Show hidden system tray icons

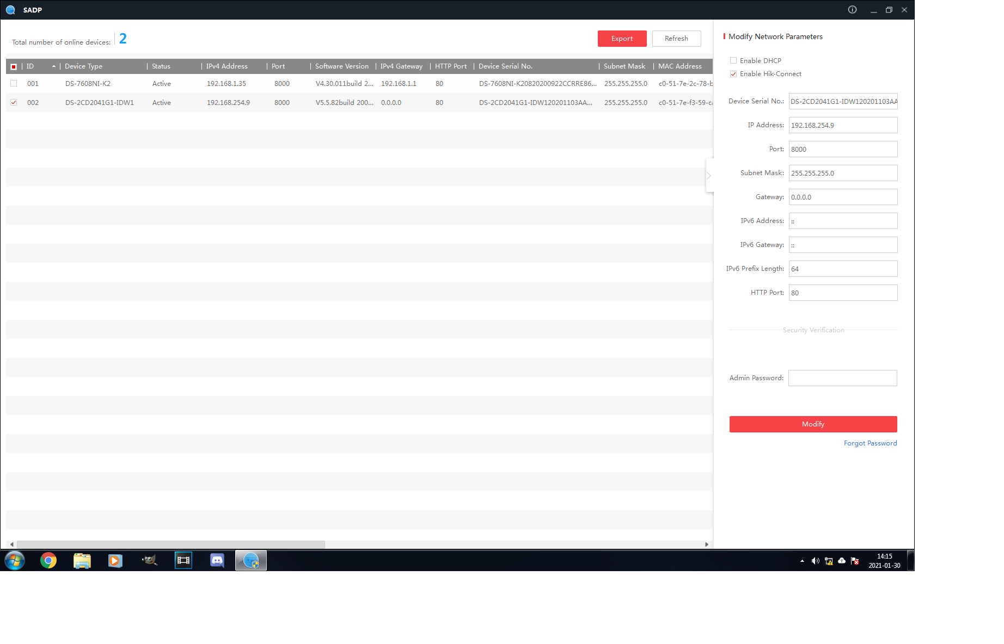coord(802,561)
